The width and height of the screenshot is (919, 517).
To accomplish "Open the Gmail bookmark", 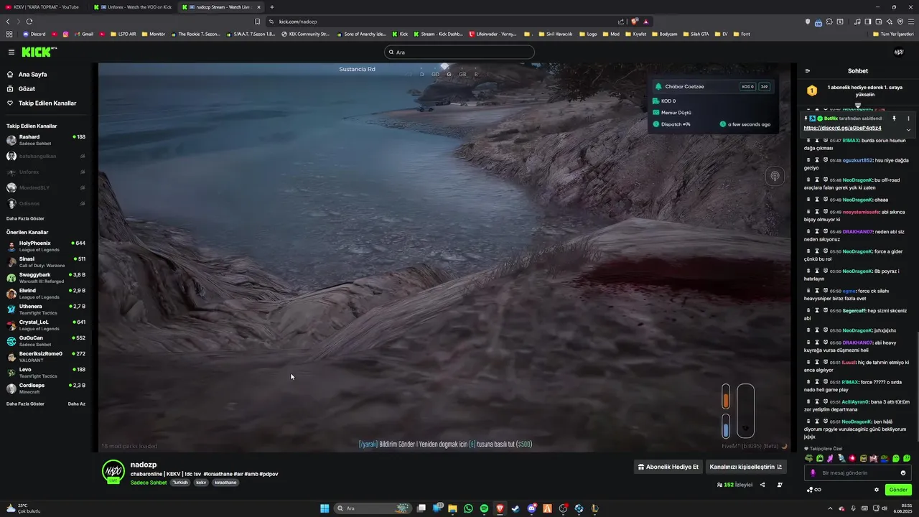I will 84,34.
